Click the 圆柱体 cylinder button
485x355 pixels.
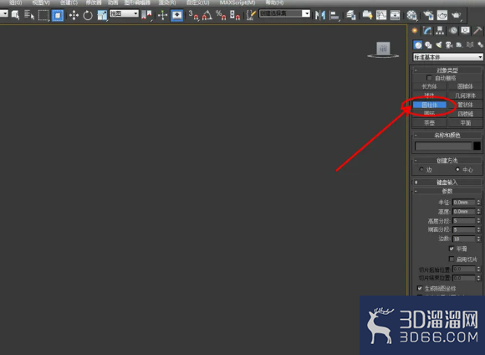pos(430,105)
